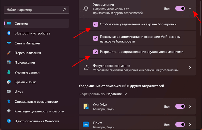202x130 pixels.
Task: Click 'Отображать уведомления на экране блокировки' label
Action: pos(138,24)
